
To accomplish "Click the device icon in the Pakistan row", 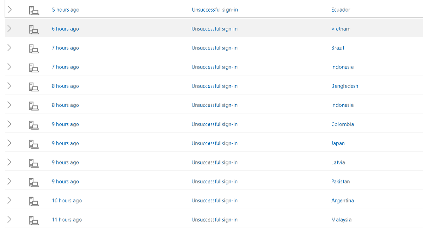I will [33, 182].
